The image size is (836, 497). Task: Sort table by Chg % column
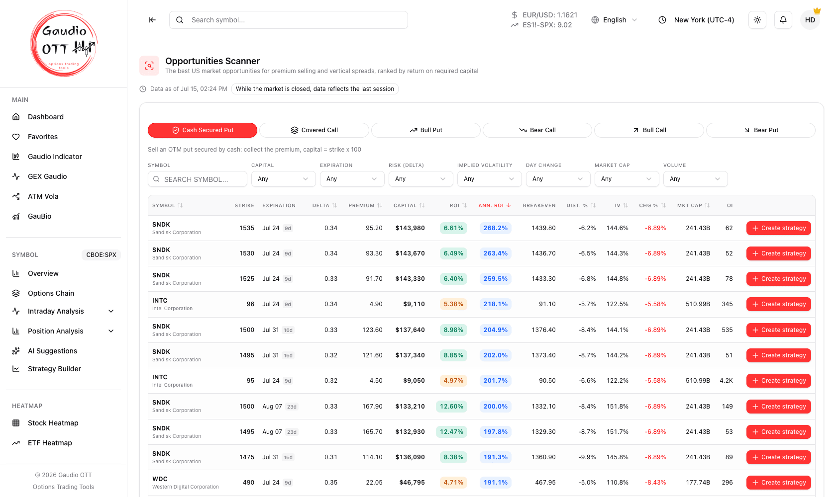[653, 206]
